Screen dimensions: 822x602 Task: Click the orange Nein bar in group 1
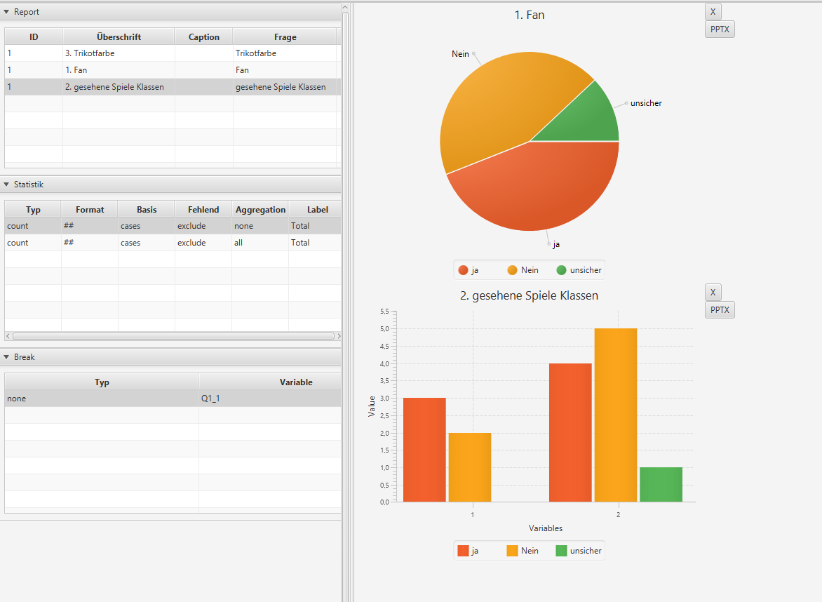(470, 467)
